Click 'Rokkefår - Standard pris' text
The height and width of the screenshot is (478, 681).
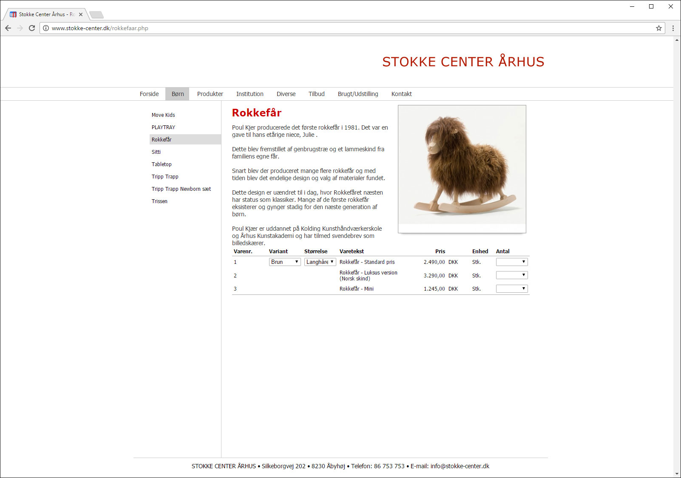pyautogui.click(x=367, y=262)
